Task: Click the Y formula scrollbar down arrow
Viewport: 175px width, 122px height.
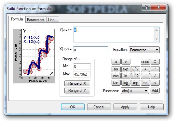Action: [156, 39]
